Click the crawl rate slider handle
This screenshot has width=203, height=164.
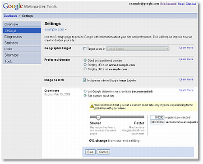click(x=98, y=117)
